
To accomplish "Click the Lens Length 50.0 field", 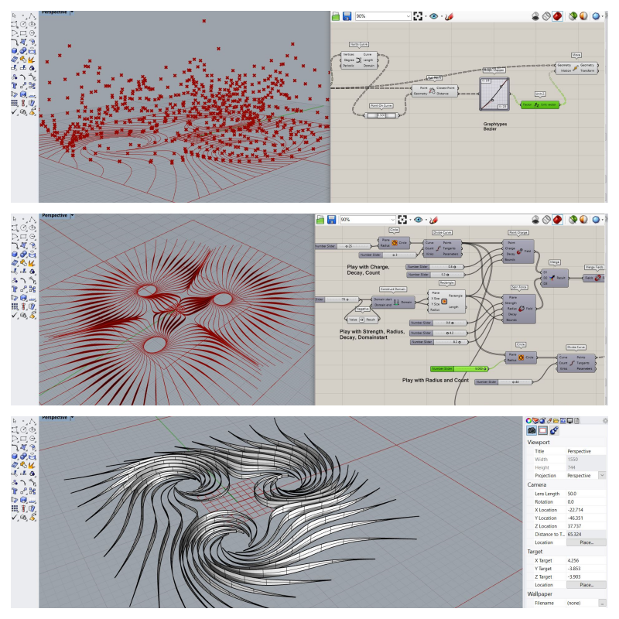I will pyautogui.click(x=586, y=494).
